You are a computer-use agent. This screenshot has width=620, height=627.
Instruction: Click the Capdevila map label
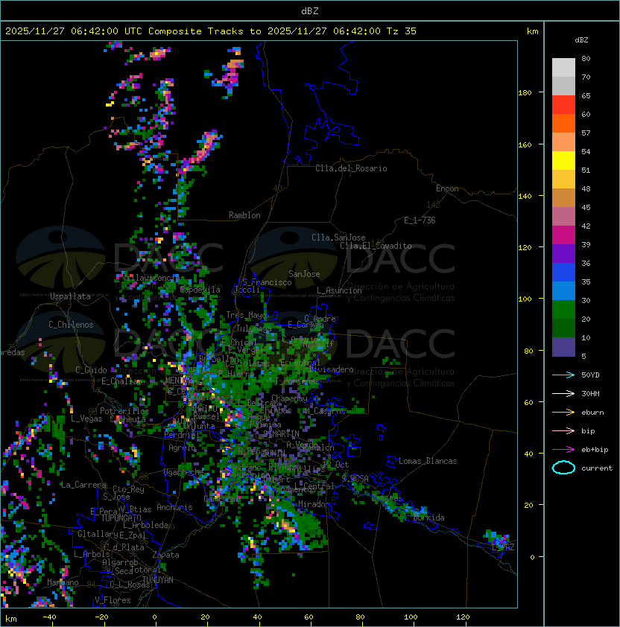200,290
